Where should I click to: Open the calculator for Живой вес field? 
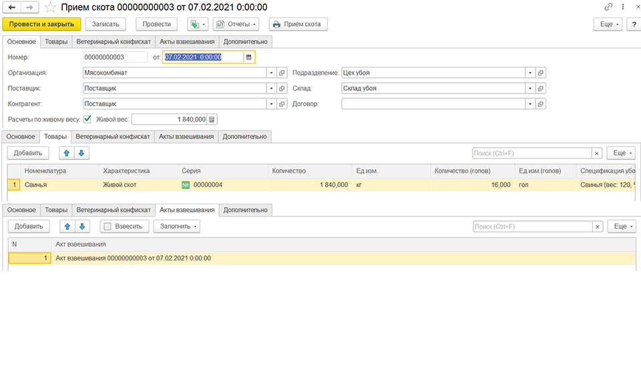click(x=212, y=120)
